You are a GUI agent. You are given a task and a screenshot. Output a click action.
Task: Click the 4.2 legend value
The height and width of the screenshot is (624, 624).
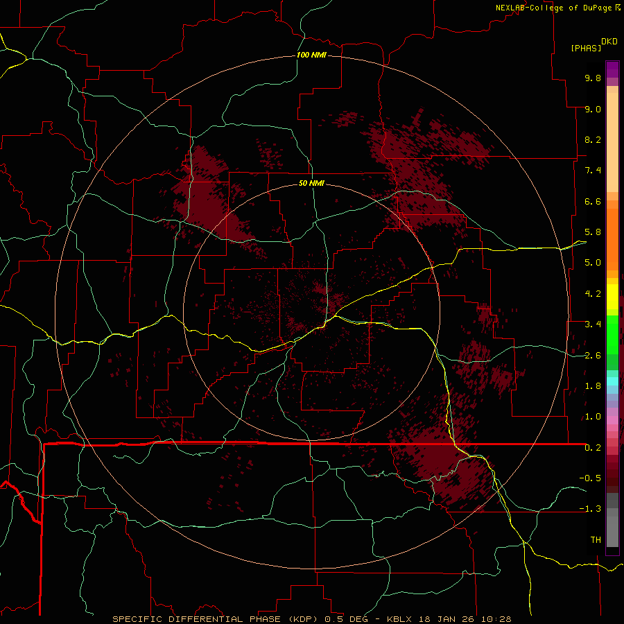tap(593, 294)
